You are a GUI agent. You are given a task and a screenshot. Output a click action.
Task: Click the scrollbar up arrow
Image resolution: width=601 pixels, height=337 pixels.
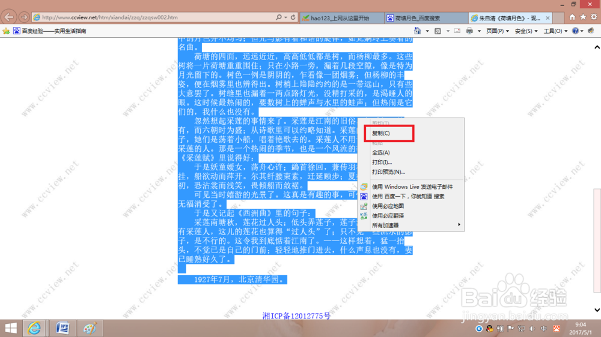pyautogui.click(x=597, y=47)
